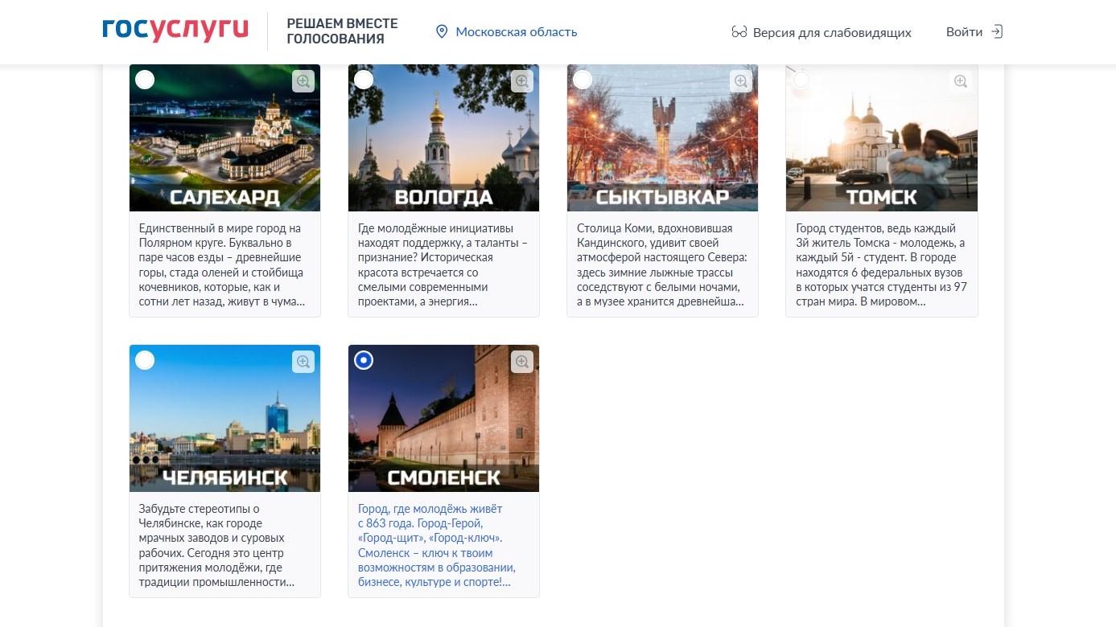This screenshot has width=1116, height=627.
Task: Click magnifier icon on Vologda card
Action: (x=521, y=80)
